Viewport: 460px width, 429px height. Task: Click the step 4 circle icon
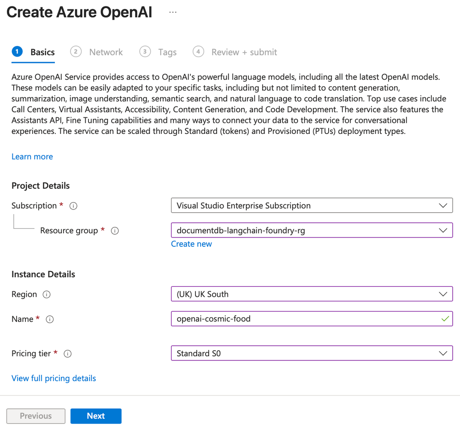(x=198, y=52)
